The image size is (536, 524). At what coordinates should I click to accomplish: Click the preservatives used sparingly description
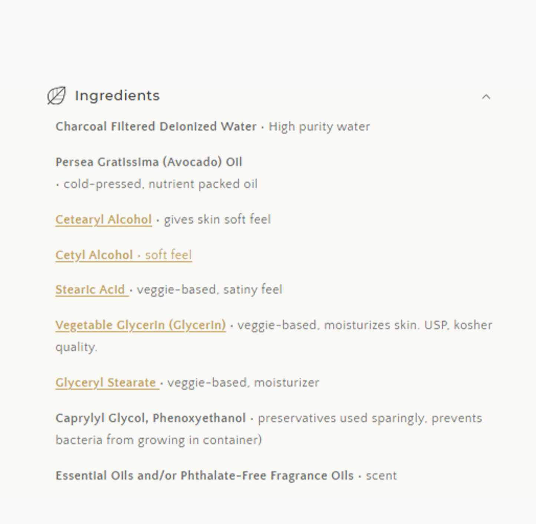(x=369, y=418)
